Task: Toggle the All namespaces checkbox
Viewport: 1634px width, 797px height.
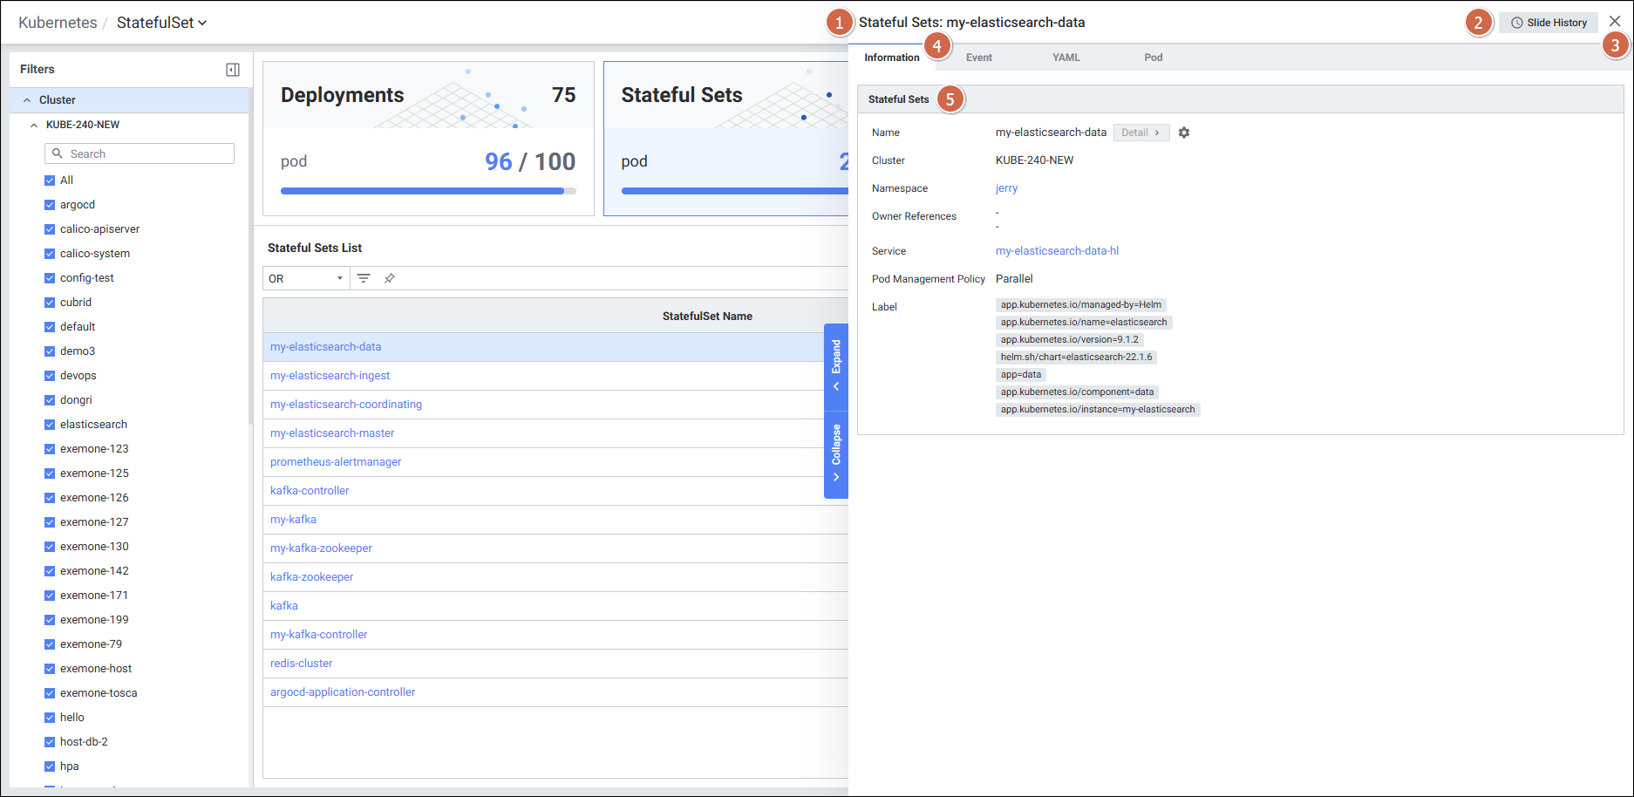Action: click(x=50, y=181)
